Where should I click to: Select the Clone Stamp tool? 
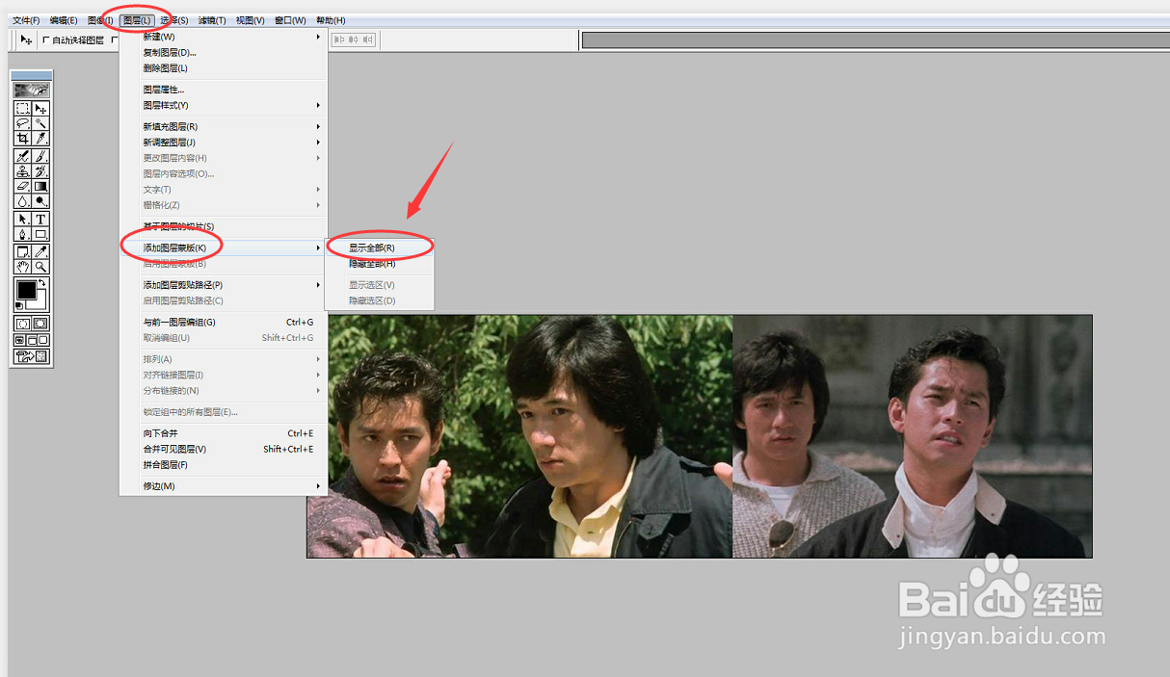point(22,170)
